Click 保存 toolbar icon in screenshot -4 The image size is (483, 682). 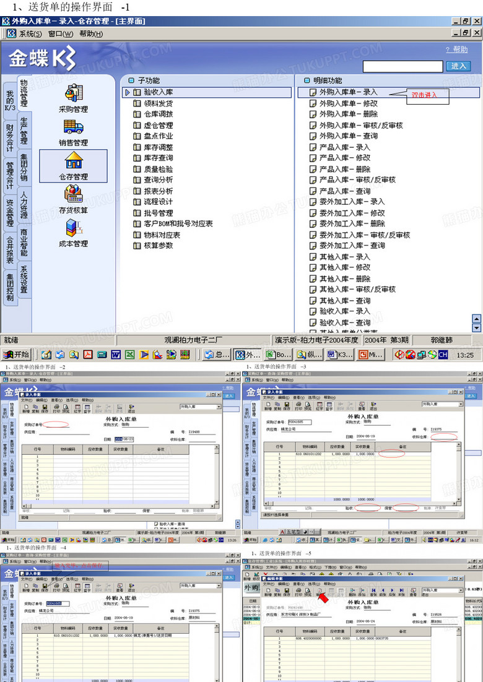(45, 587)
